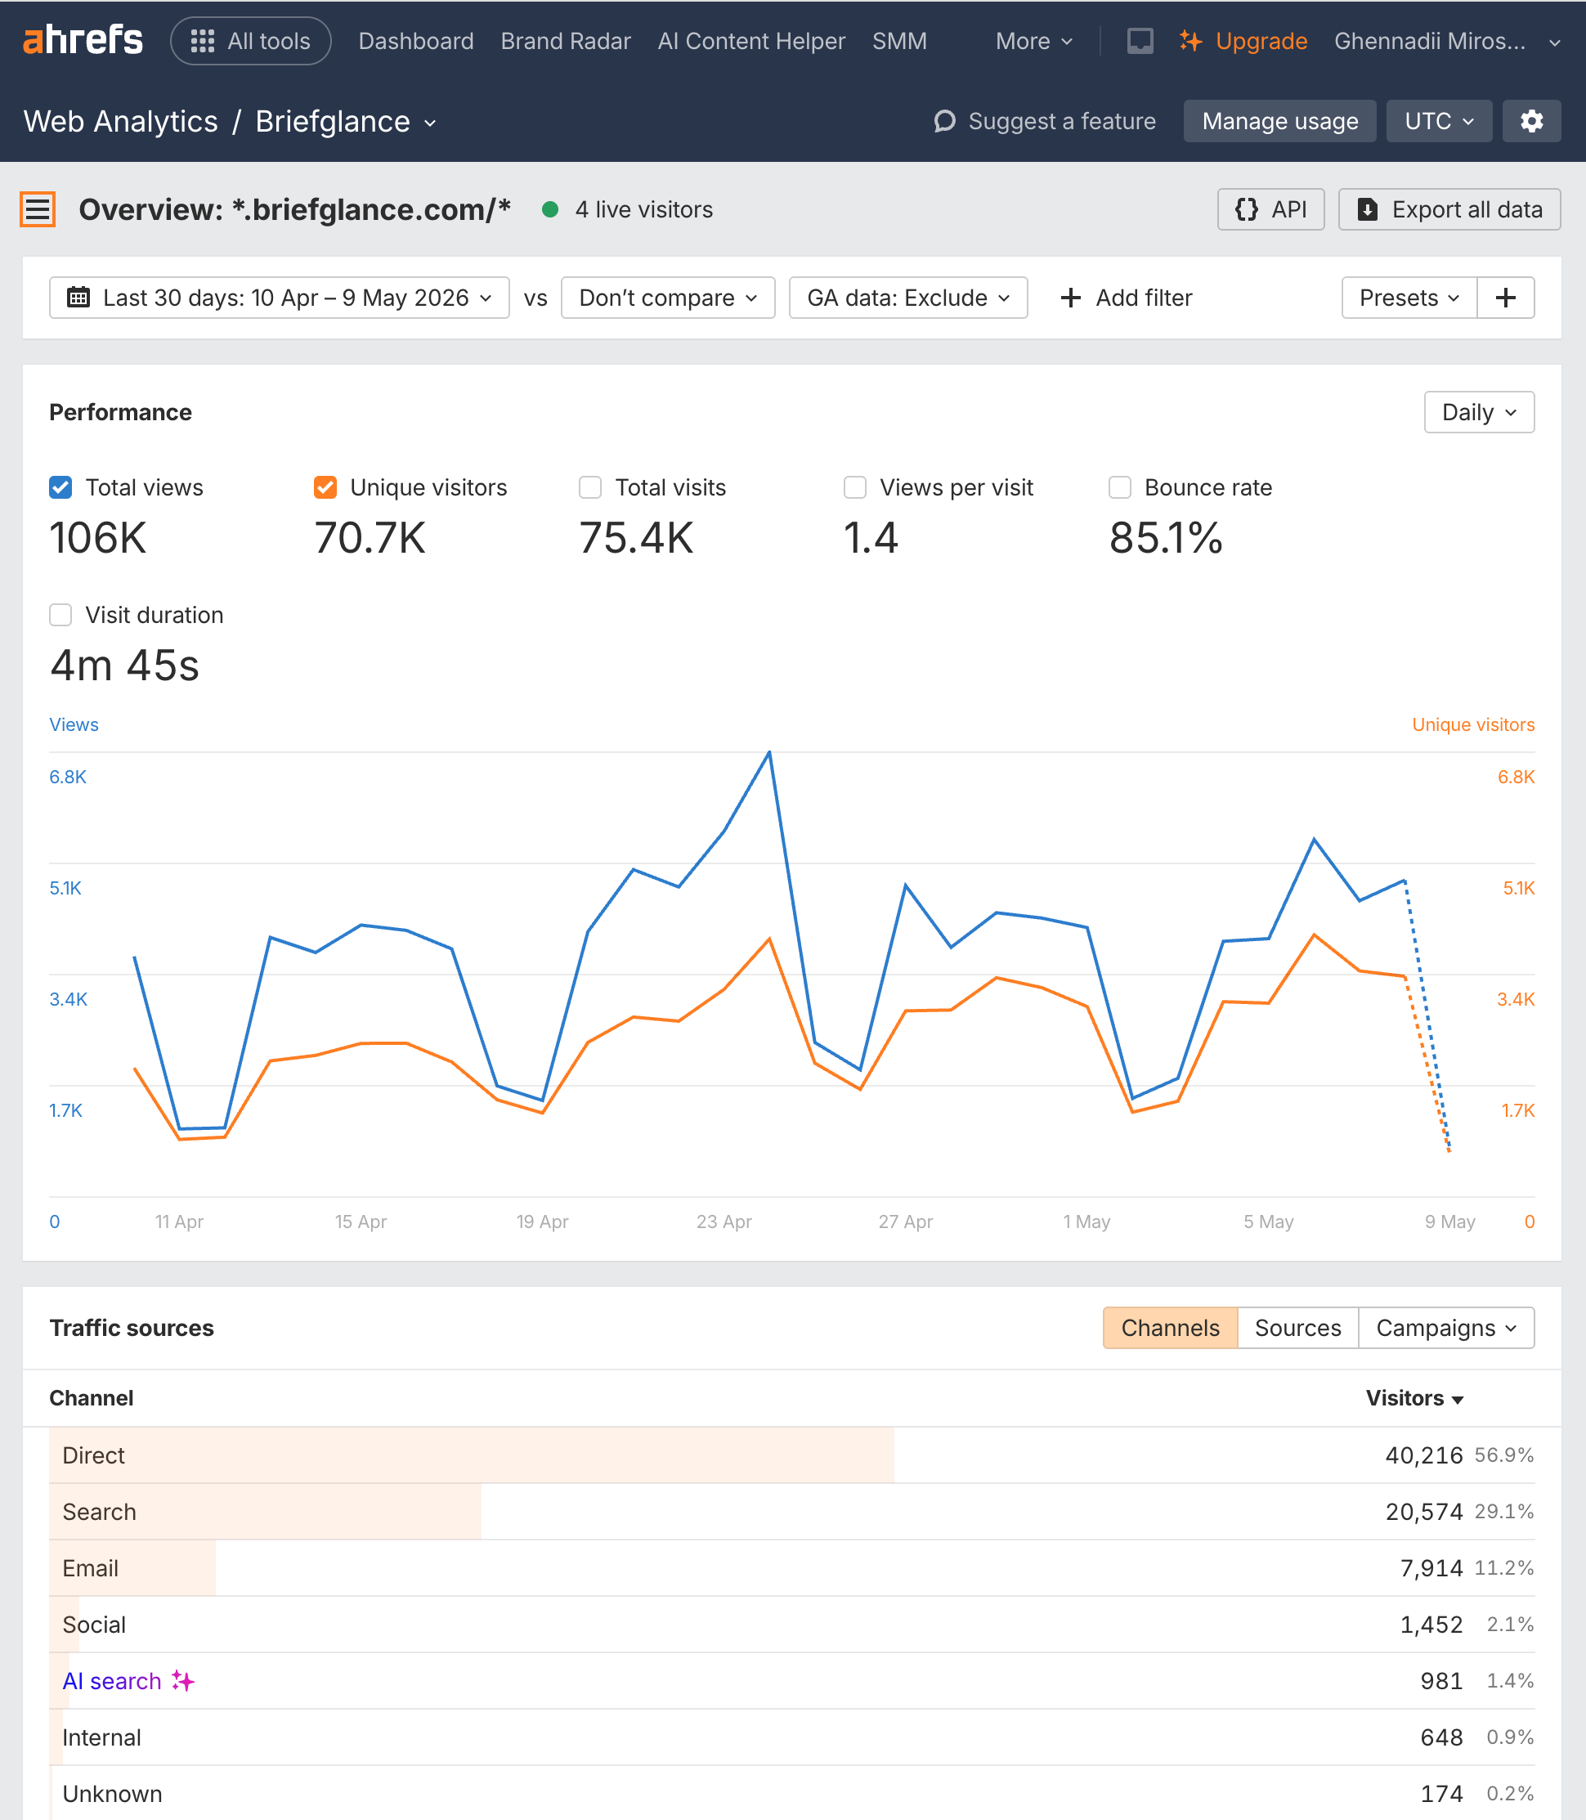This screenshot has width=1586, height=1820.
Task: Click the 1 May axis label
Action: pos(1086,1222)
